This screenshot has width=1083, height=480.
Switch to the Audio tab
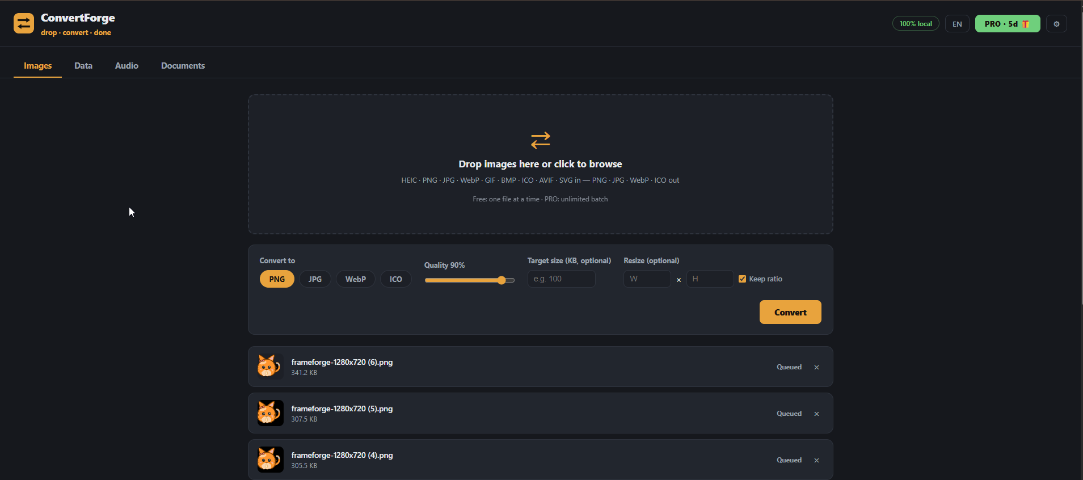(x=127, y=66)
